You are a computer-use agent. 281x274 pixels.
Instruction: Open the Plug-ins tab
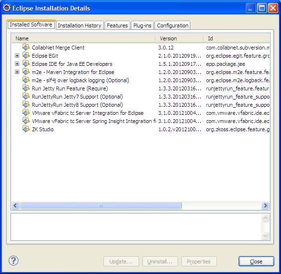coord(142,25)
